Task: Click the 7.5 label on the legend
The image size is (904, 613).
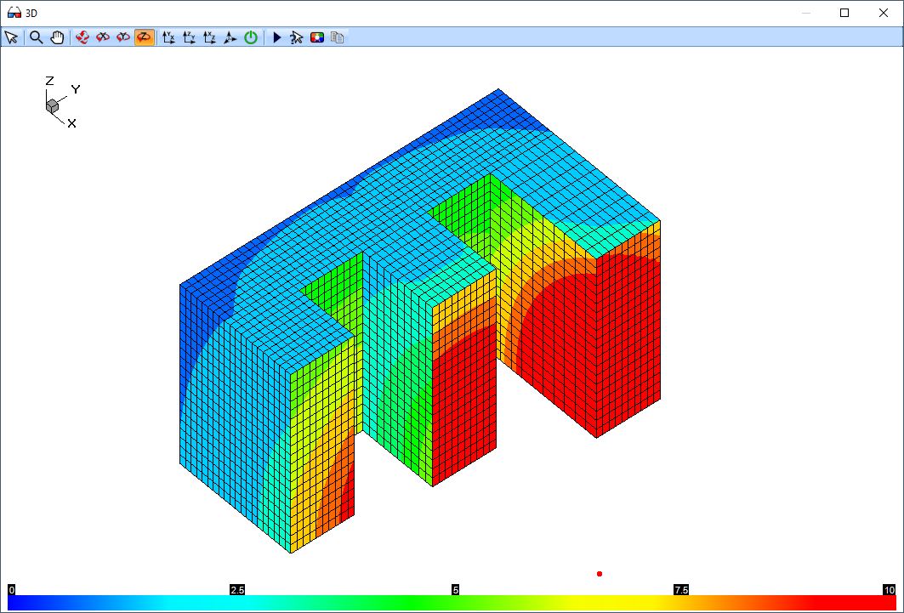Action: tap(680, 589)
